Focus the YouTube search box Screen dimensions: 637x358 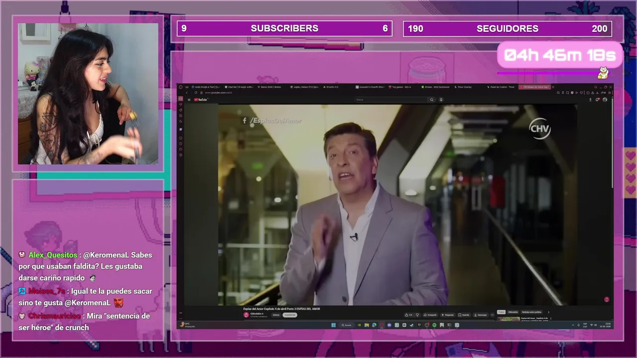(391, 99)
